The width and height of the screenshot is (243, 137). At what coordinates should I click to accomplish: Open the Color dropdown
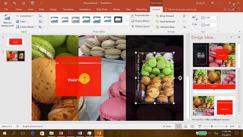[22, 21]
